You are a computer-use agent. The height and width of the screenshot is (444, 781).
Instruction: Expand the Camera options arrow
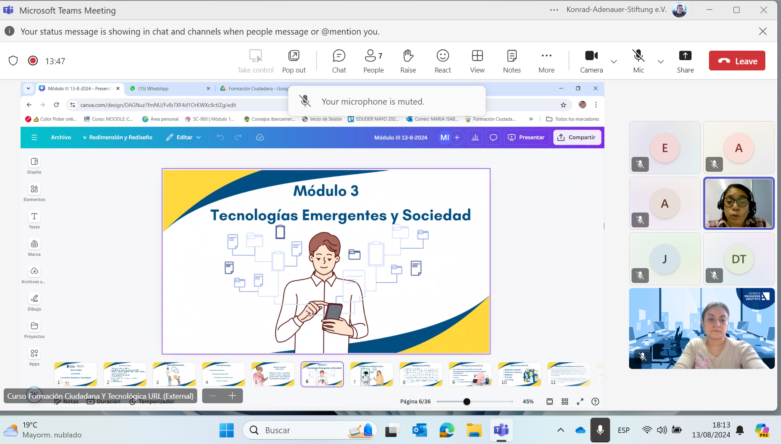pos(613,62)
